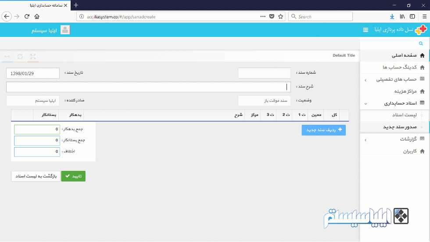
Task: Click the جمع بدهکار total field
Action: (37, 129)
